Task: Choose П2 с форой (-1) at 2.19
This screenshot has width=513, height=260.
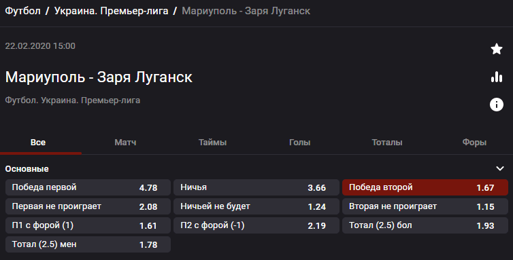Action: pyautogui.click(x=256, y=225)
